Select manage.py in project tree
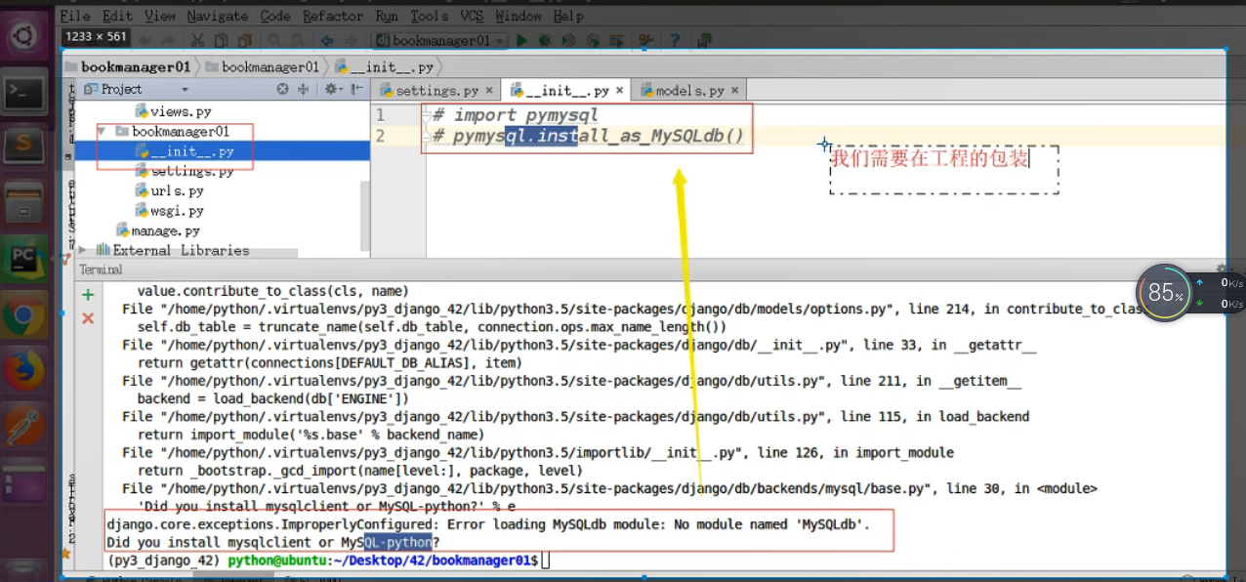The height and width of the screenshot is (582, 1246). click(158, 230)
